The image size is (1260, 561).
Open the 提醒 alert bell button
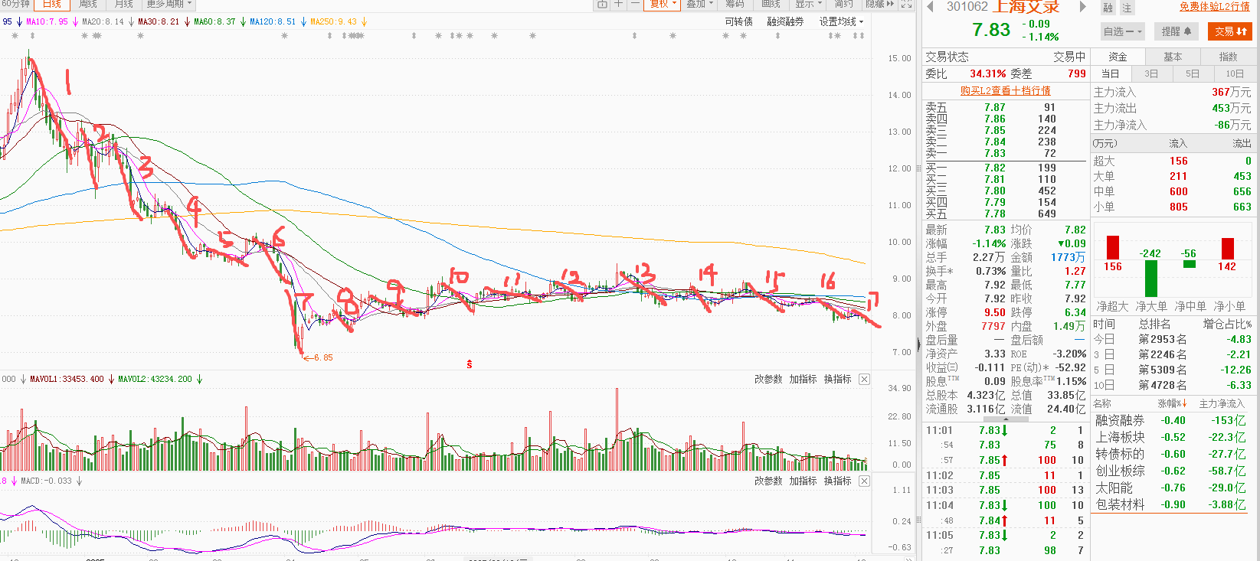[1177, 31]
